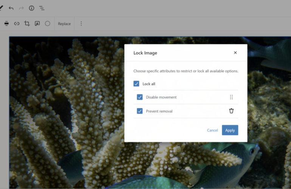
Task: Open the three-dot block options menu
Action: tap(81, 23)
